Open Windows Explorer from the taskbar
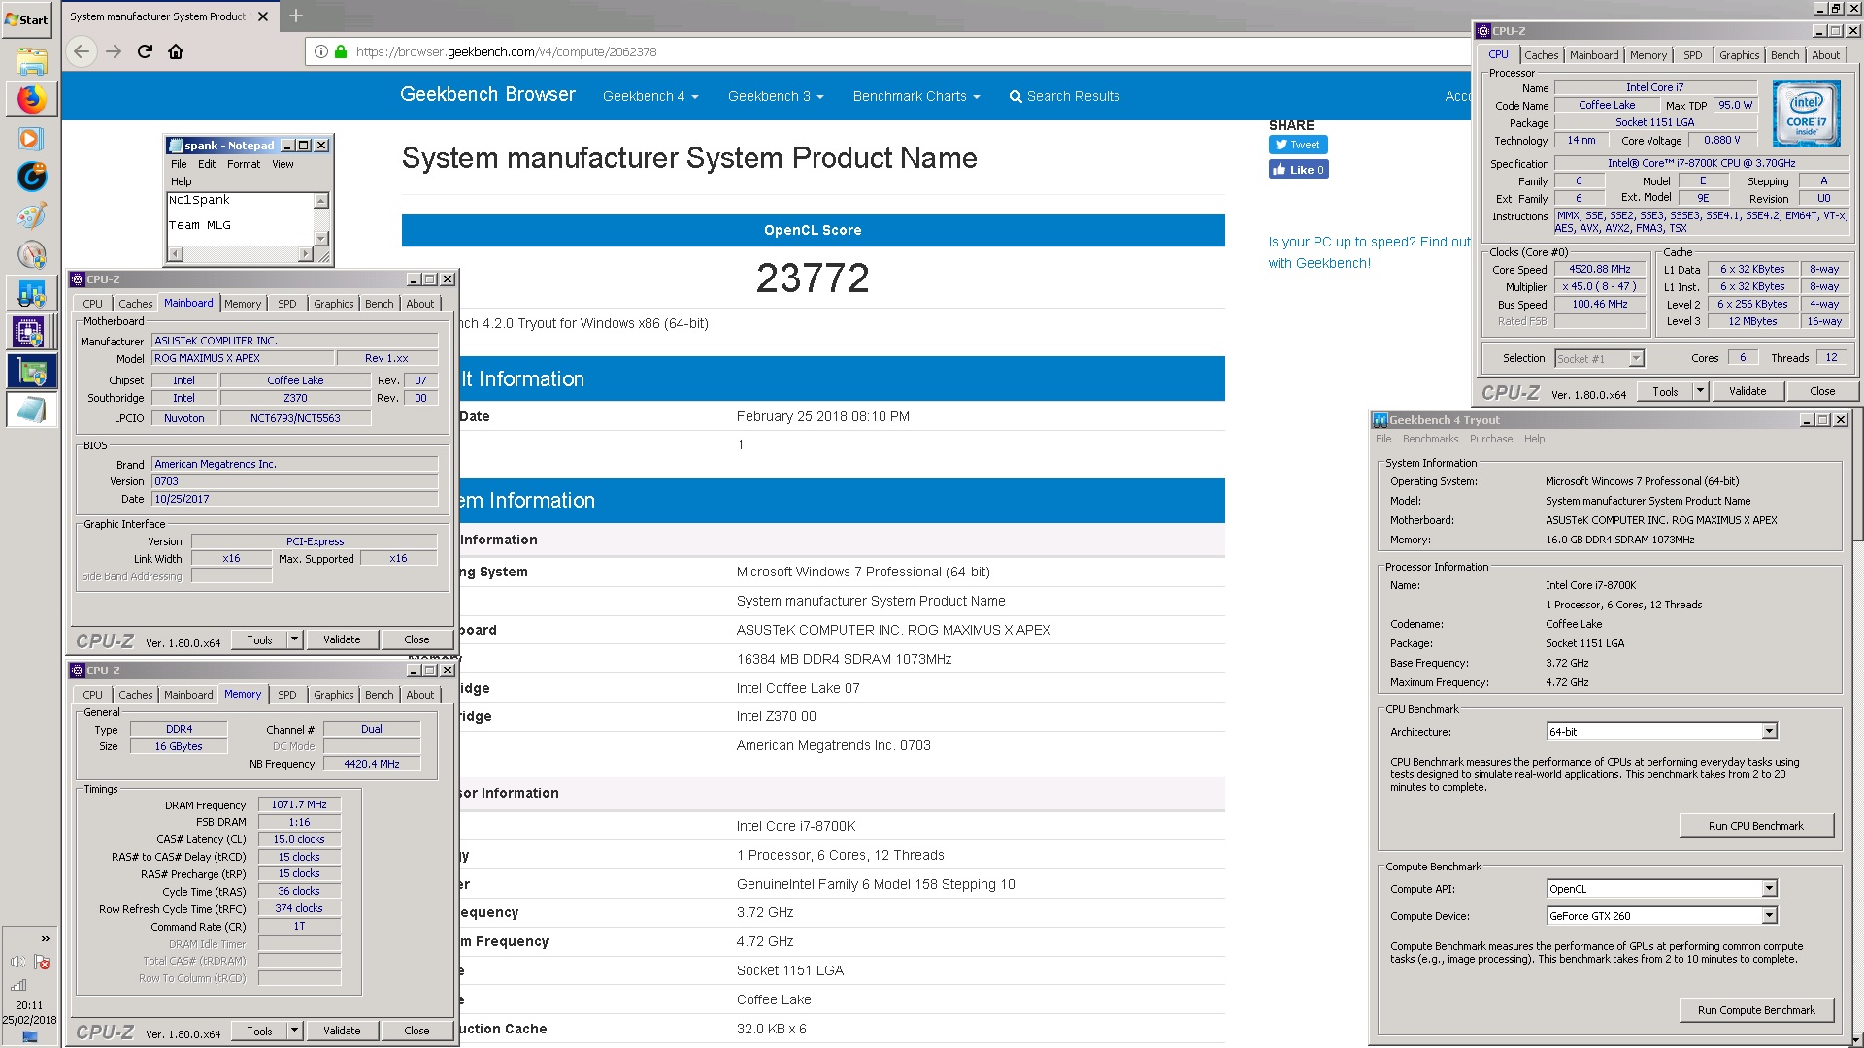This screenshot has width=1864, height=1048. (31, 62)
